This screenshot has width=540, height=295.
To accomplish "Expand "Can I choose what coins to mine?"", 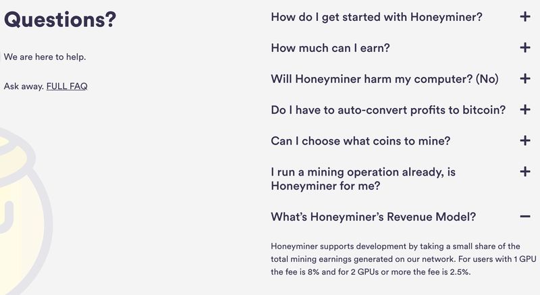I will point(360,141).
